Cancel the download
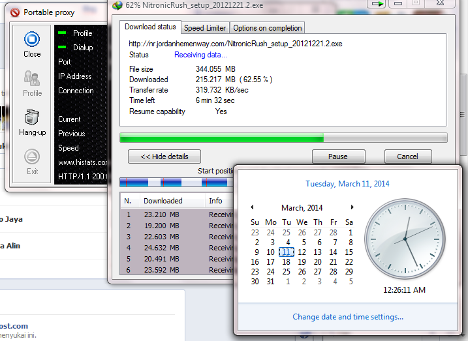This screenshot has width=468, height=341. [x=408, y=156]
